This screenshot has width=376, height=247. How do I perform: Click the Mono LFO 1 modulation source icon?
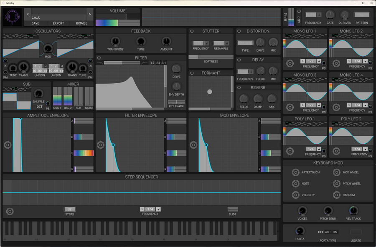pos(290,63)
